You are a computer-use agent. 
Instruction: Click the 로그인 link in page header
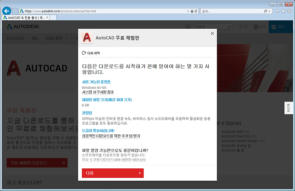click(243, 26)
